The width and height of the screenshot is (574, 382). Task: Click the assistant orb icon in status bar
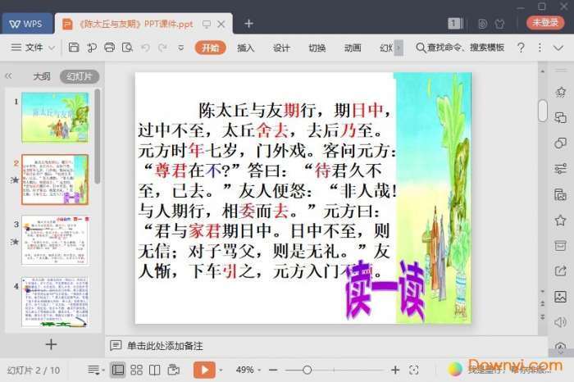(x=455, y=369)
